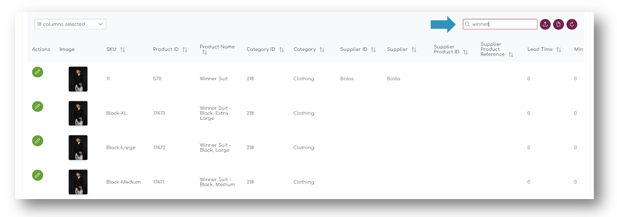Viewport: 617px width, 217px height.
Task: Click the edit pencil for Winner Suit SKU 11
Action: click(x=37, y=72)
